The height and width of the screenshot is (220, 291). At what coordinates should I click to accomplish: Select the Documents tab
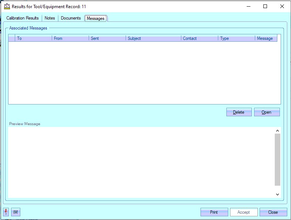point(71,18)
